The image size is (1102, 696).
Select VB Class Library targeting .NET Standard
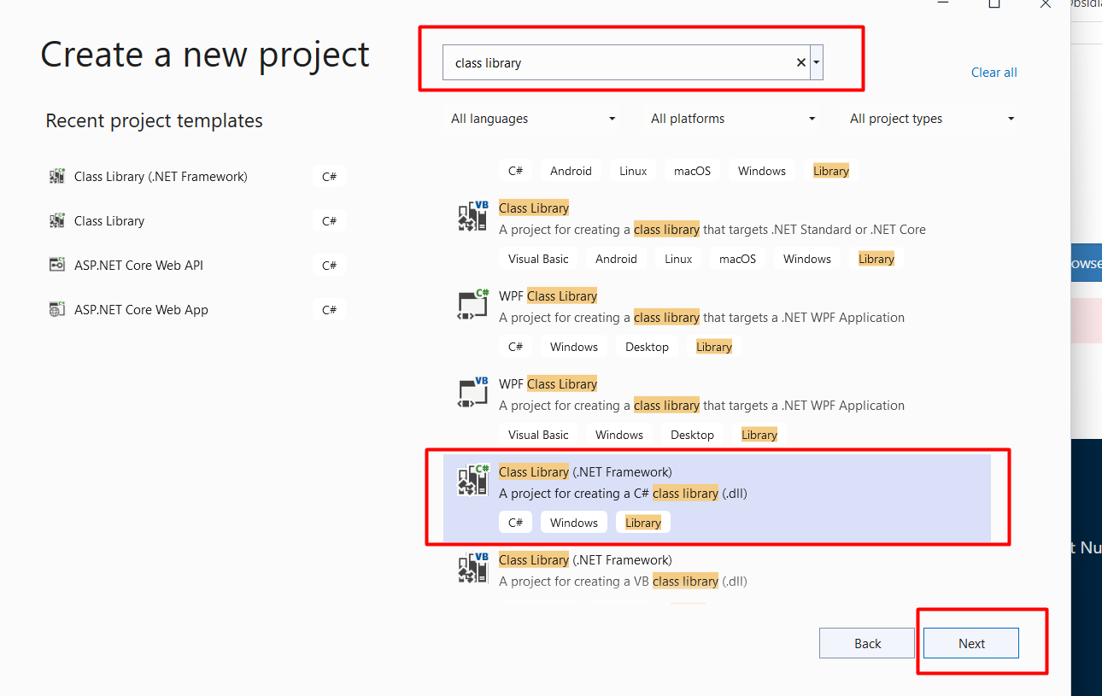coord(534,208)
